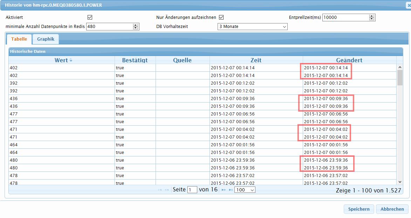Open the rows-per-page dropdown showing 100

(x=245, y=190)
